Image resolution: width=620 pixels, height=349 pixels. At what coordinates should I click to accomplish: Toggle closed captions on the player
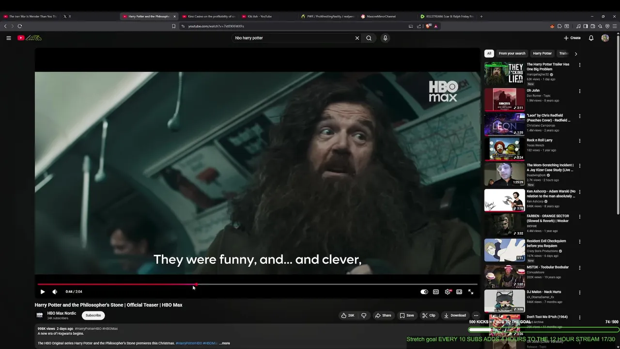click(x=436, y=292)
